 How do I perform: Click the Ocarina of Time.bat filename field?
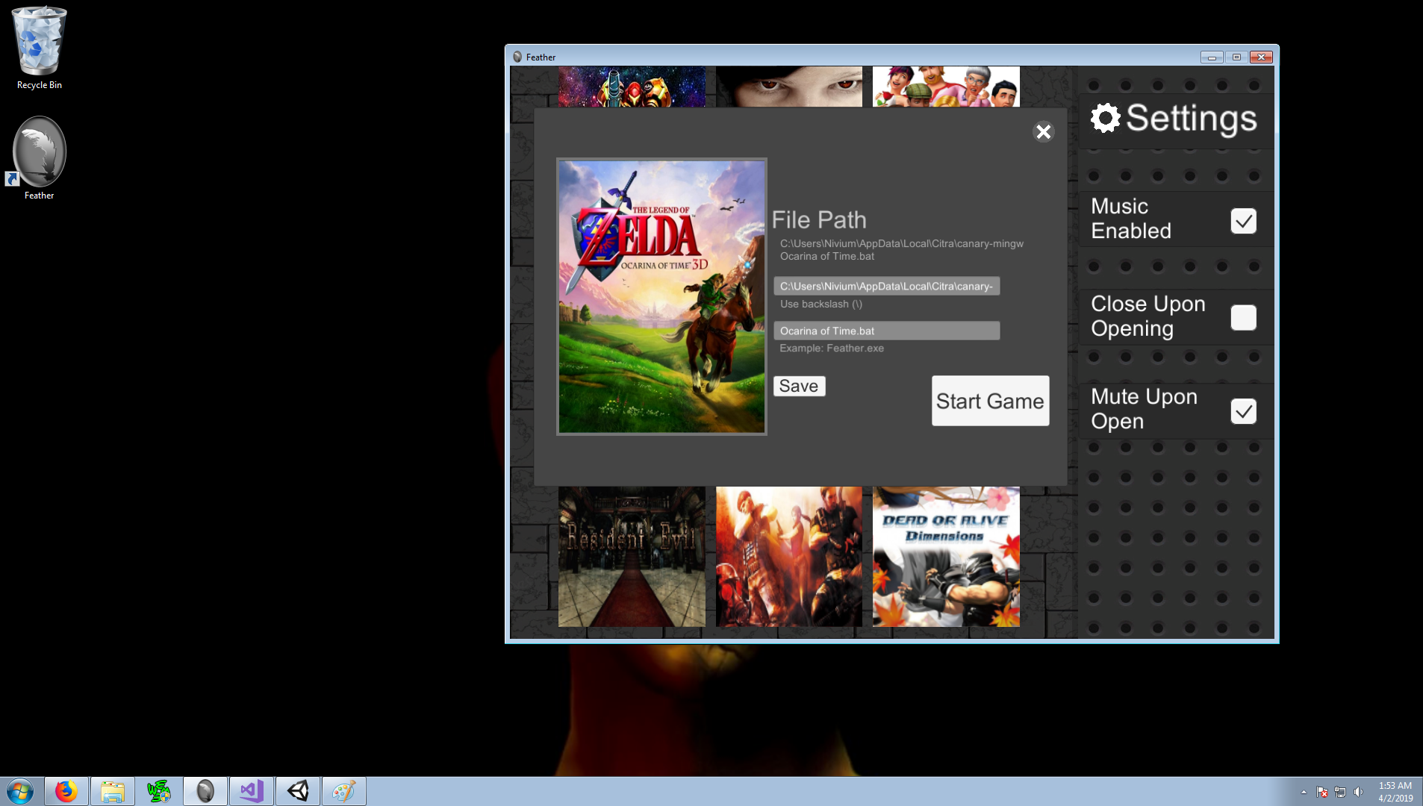click(886, 331)
